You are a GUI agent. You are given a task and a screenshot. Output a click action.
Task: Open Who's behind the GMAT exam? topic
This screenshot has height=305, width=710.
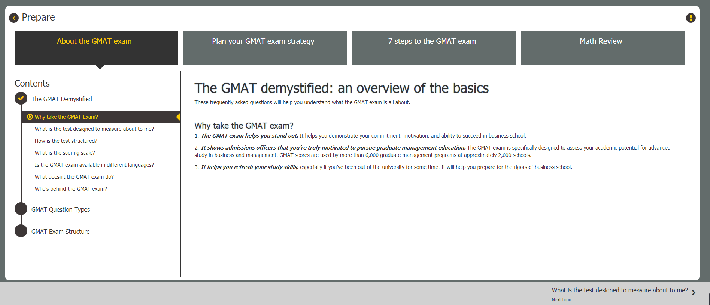(71, 189)
